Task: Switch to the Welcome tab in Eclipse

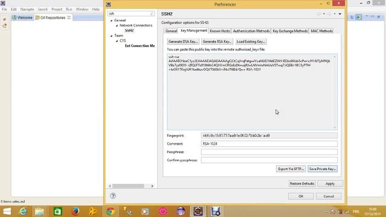Action: (x=22, y=17)
